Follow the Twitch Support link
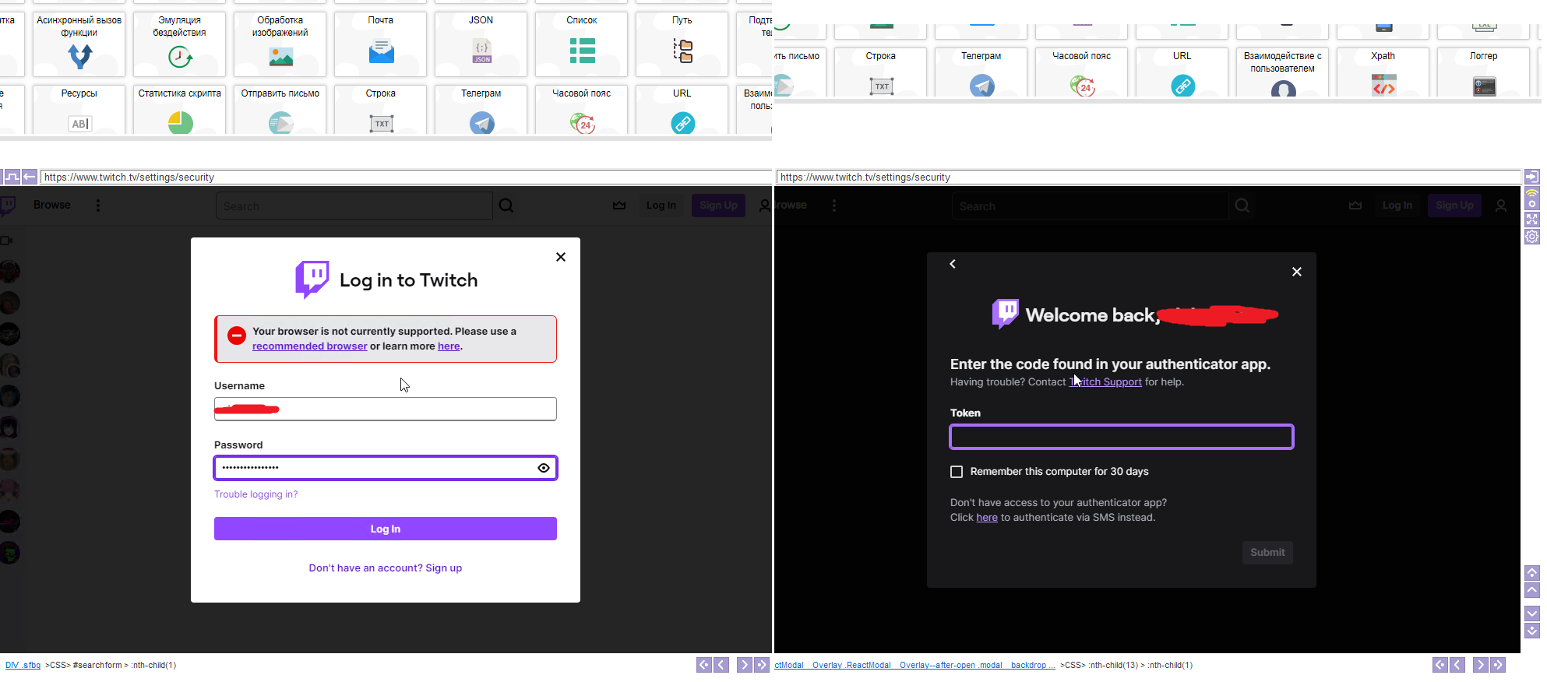1547x682 pixels. [1106, 382]
